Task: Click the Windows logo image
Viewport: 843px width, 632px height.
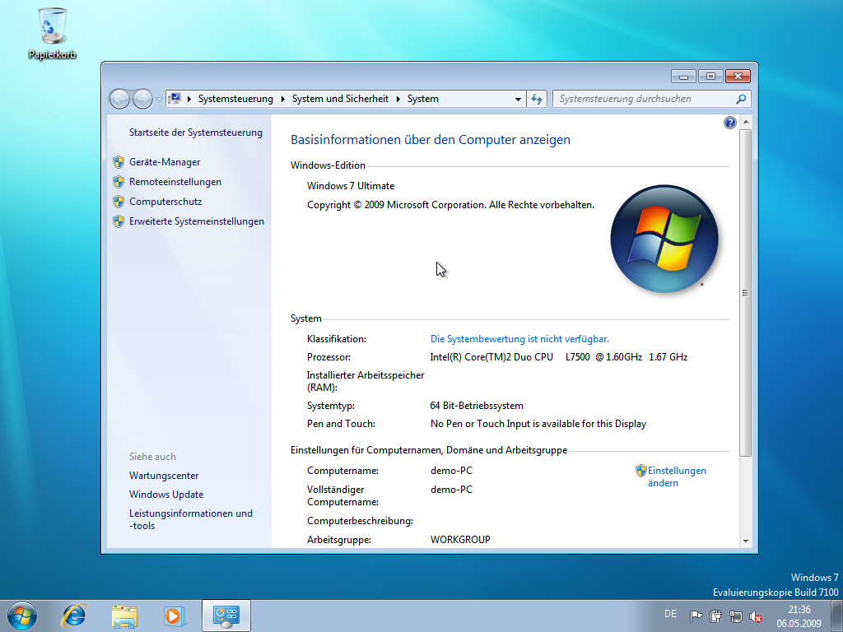Action: pos(664,239)
